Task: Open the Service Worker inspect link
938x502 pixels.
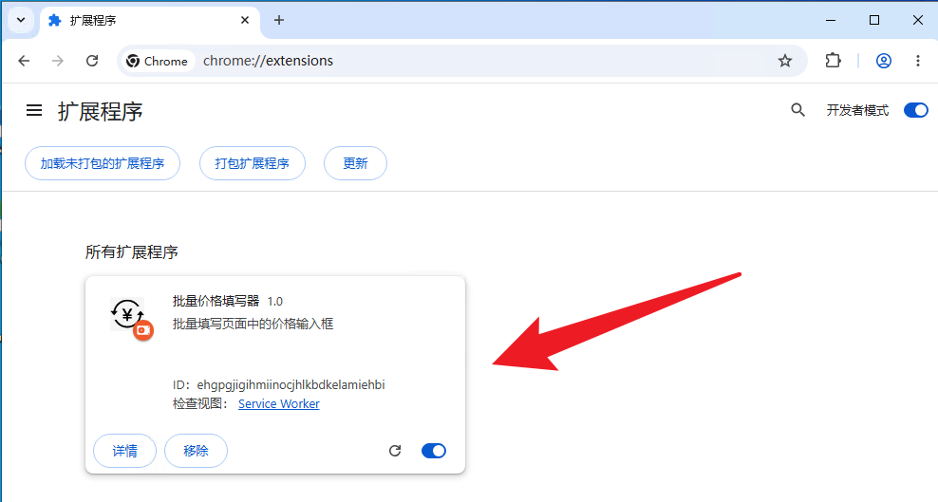Action: pyautogui.click(x=279, y=404)
